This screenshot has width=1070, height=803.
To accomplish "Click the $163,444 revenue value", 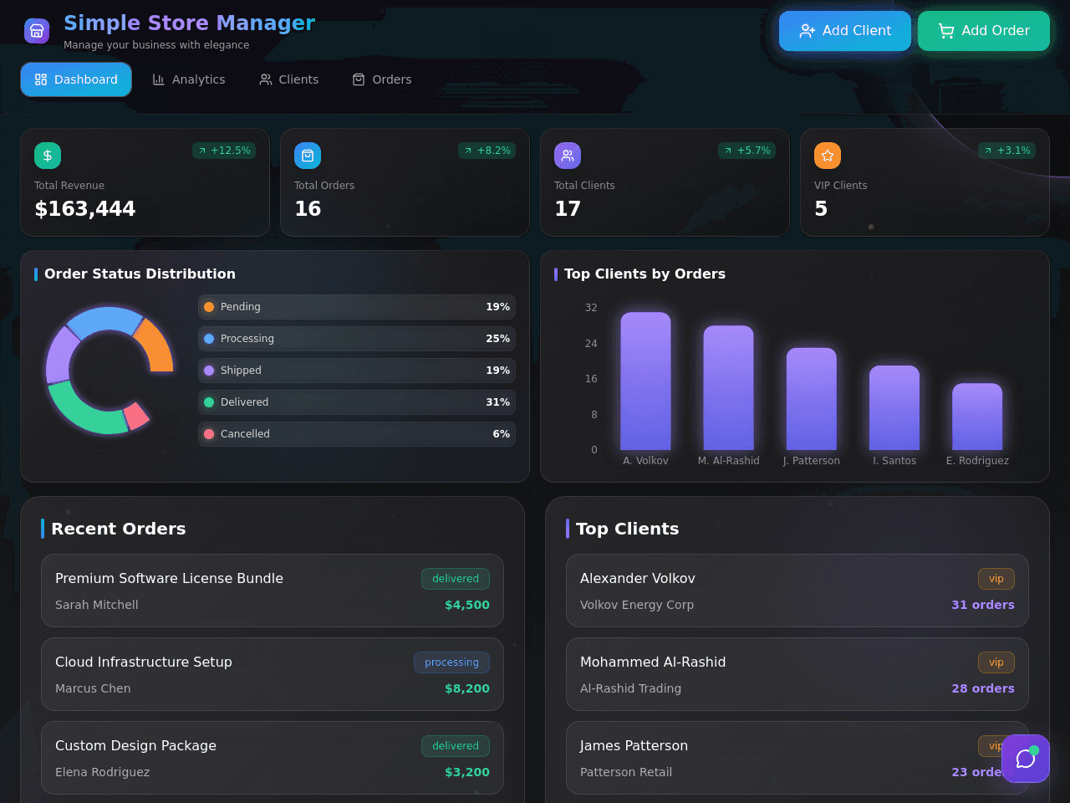I will (85, 209).
